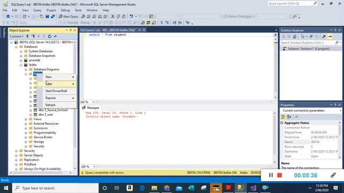Collapse the Databases tree node

16,47
